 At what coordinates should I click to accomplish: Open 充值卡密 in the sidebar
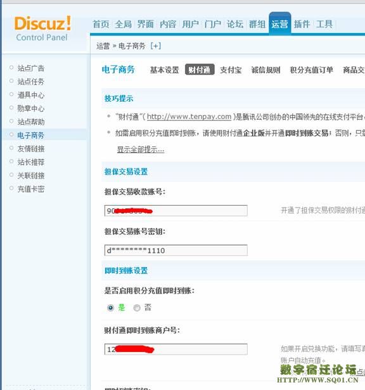(x=31, y=189)
